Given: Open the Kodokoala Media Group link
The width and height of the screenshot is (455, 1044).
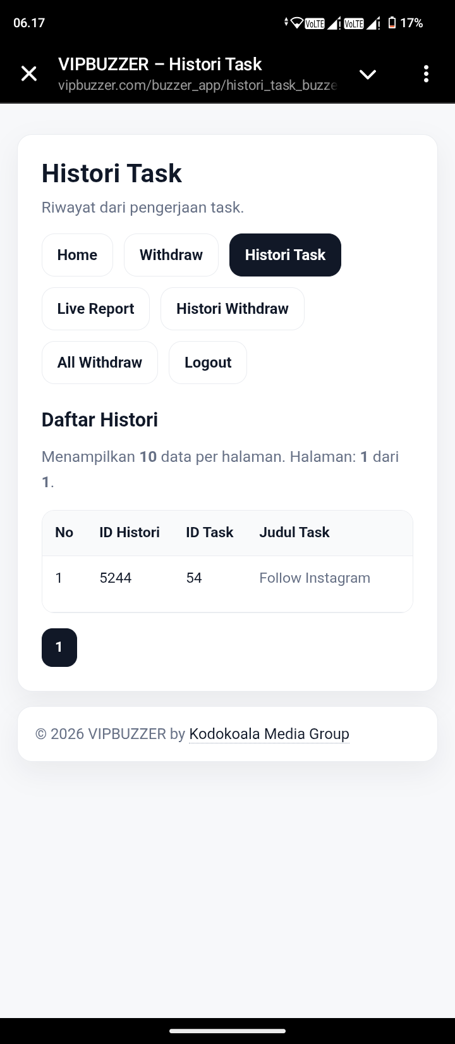Looking at the screenshot, I should click(x=269, y=734).
